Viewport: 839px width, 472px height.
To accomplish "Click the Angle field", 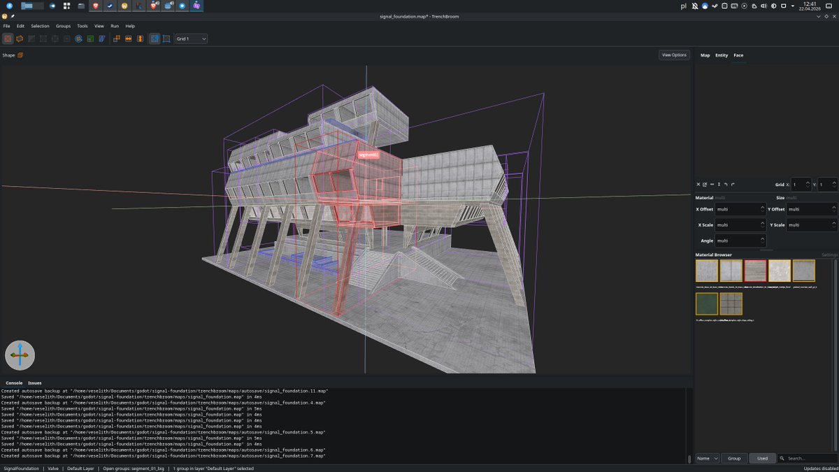I will tap(740, 241).
